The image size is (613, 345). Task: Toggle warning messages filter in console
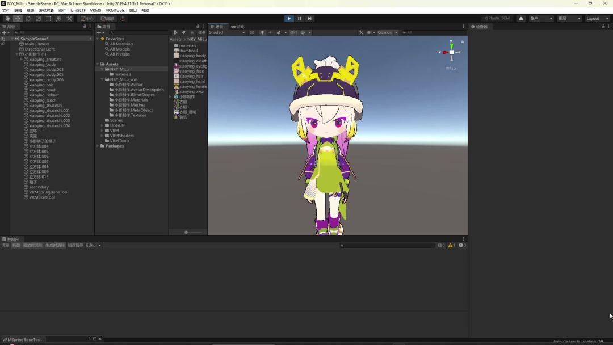pyautogui.click(x=452, y=245)
